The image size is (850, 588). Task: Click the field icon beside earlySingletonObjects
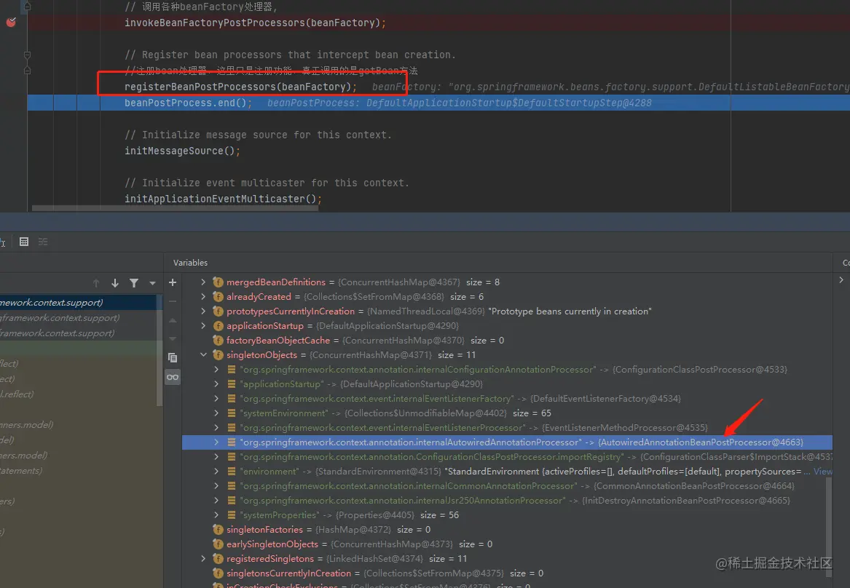point(218,544)
